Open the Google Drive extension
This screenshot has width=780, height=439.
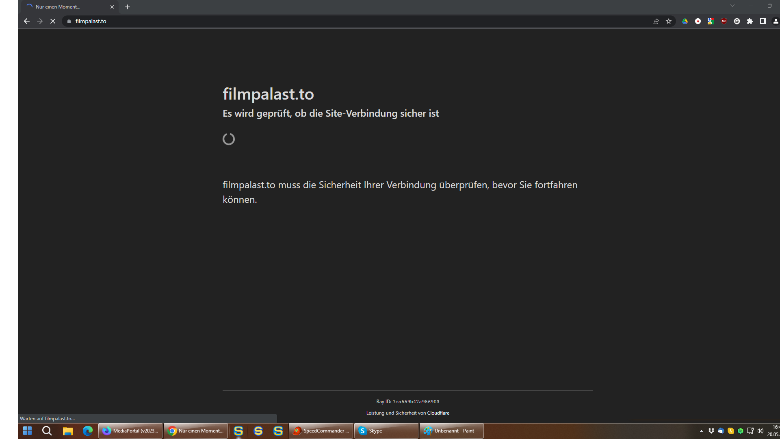pos(685,21)
